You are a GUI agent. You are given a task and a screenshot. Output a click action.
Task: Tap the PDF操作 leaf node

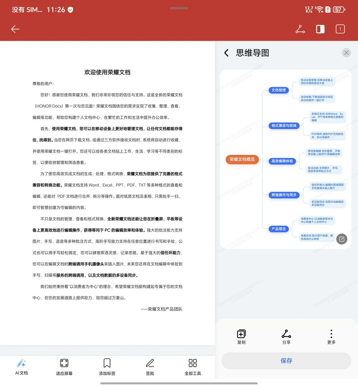pyautogui.click(x=327, y=135)
